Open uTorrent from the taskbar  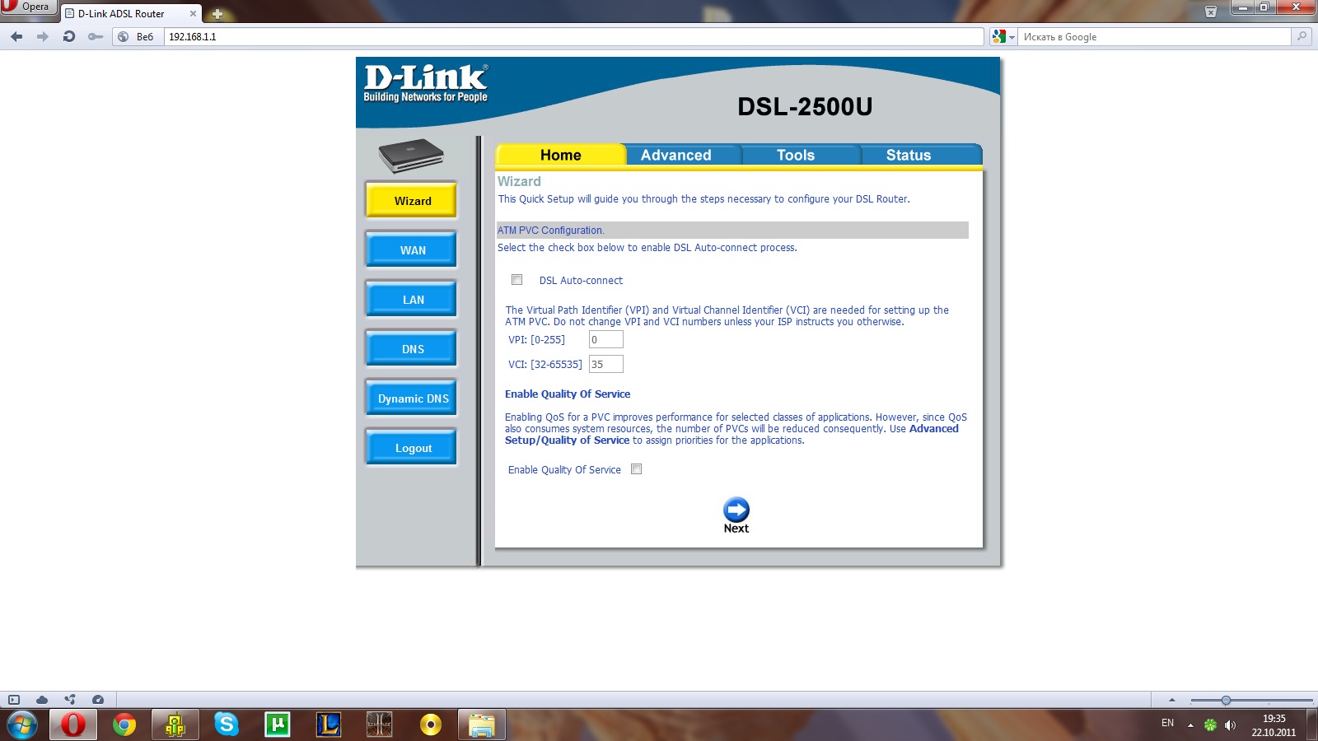coord(277,725)
